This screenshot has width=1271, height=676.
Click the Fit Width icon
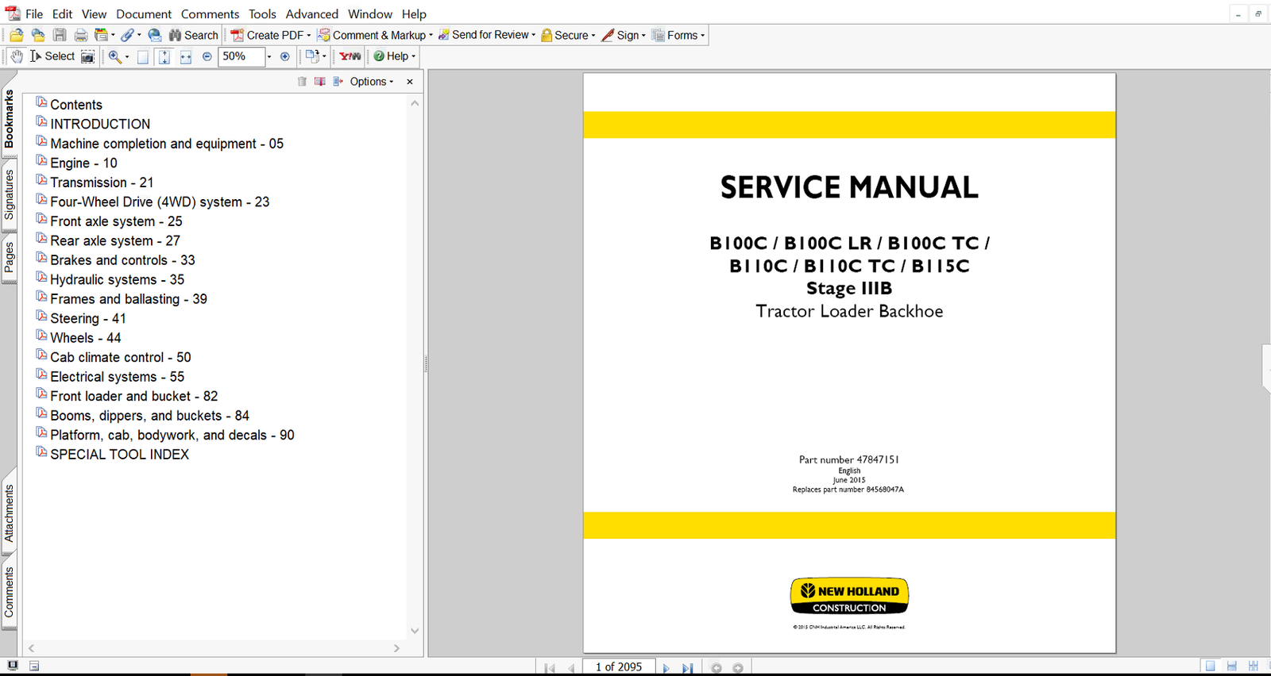186,56
